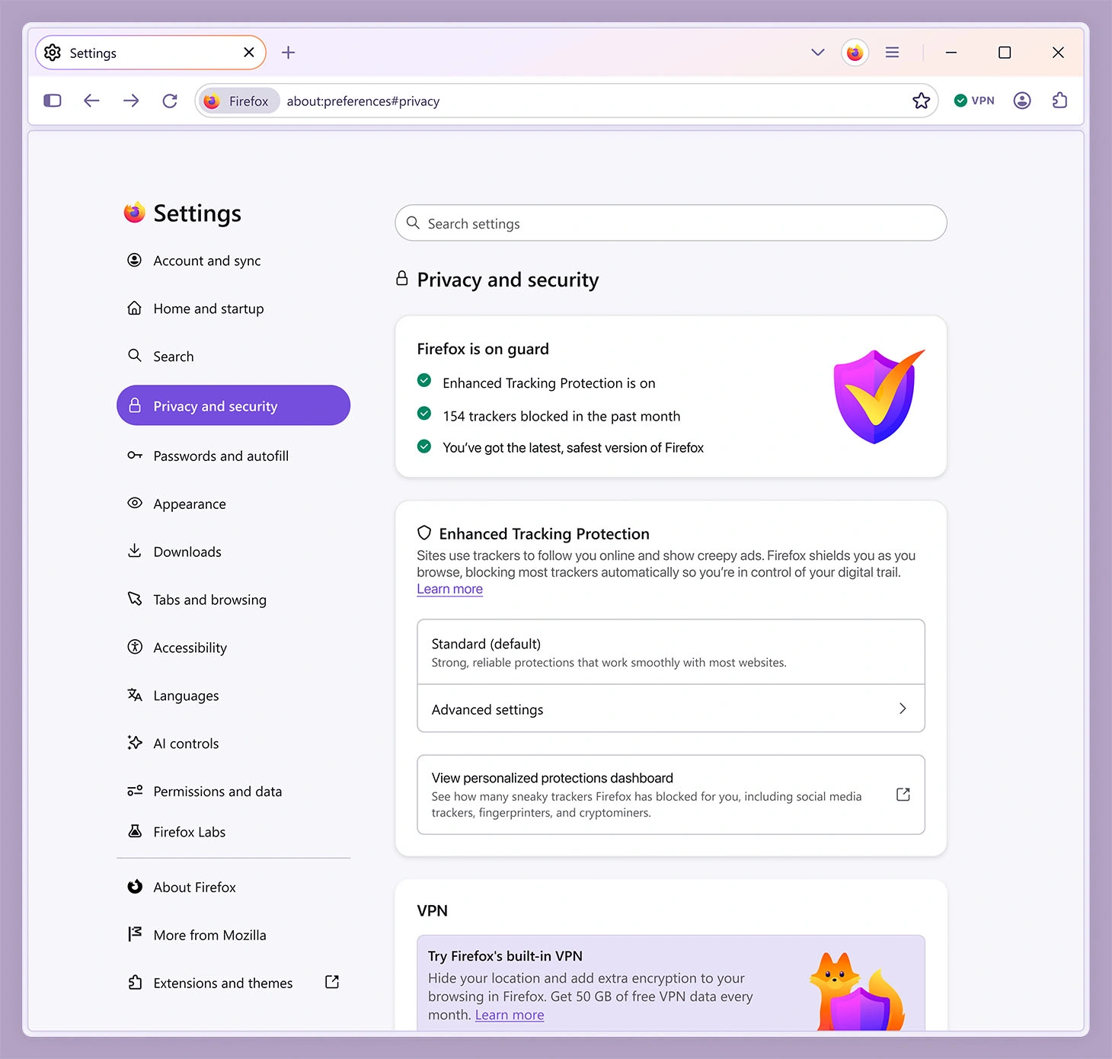Click 'You've got the latest, safest version' text
This screenshot has height=1059, width=1112.
[573, 448]
